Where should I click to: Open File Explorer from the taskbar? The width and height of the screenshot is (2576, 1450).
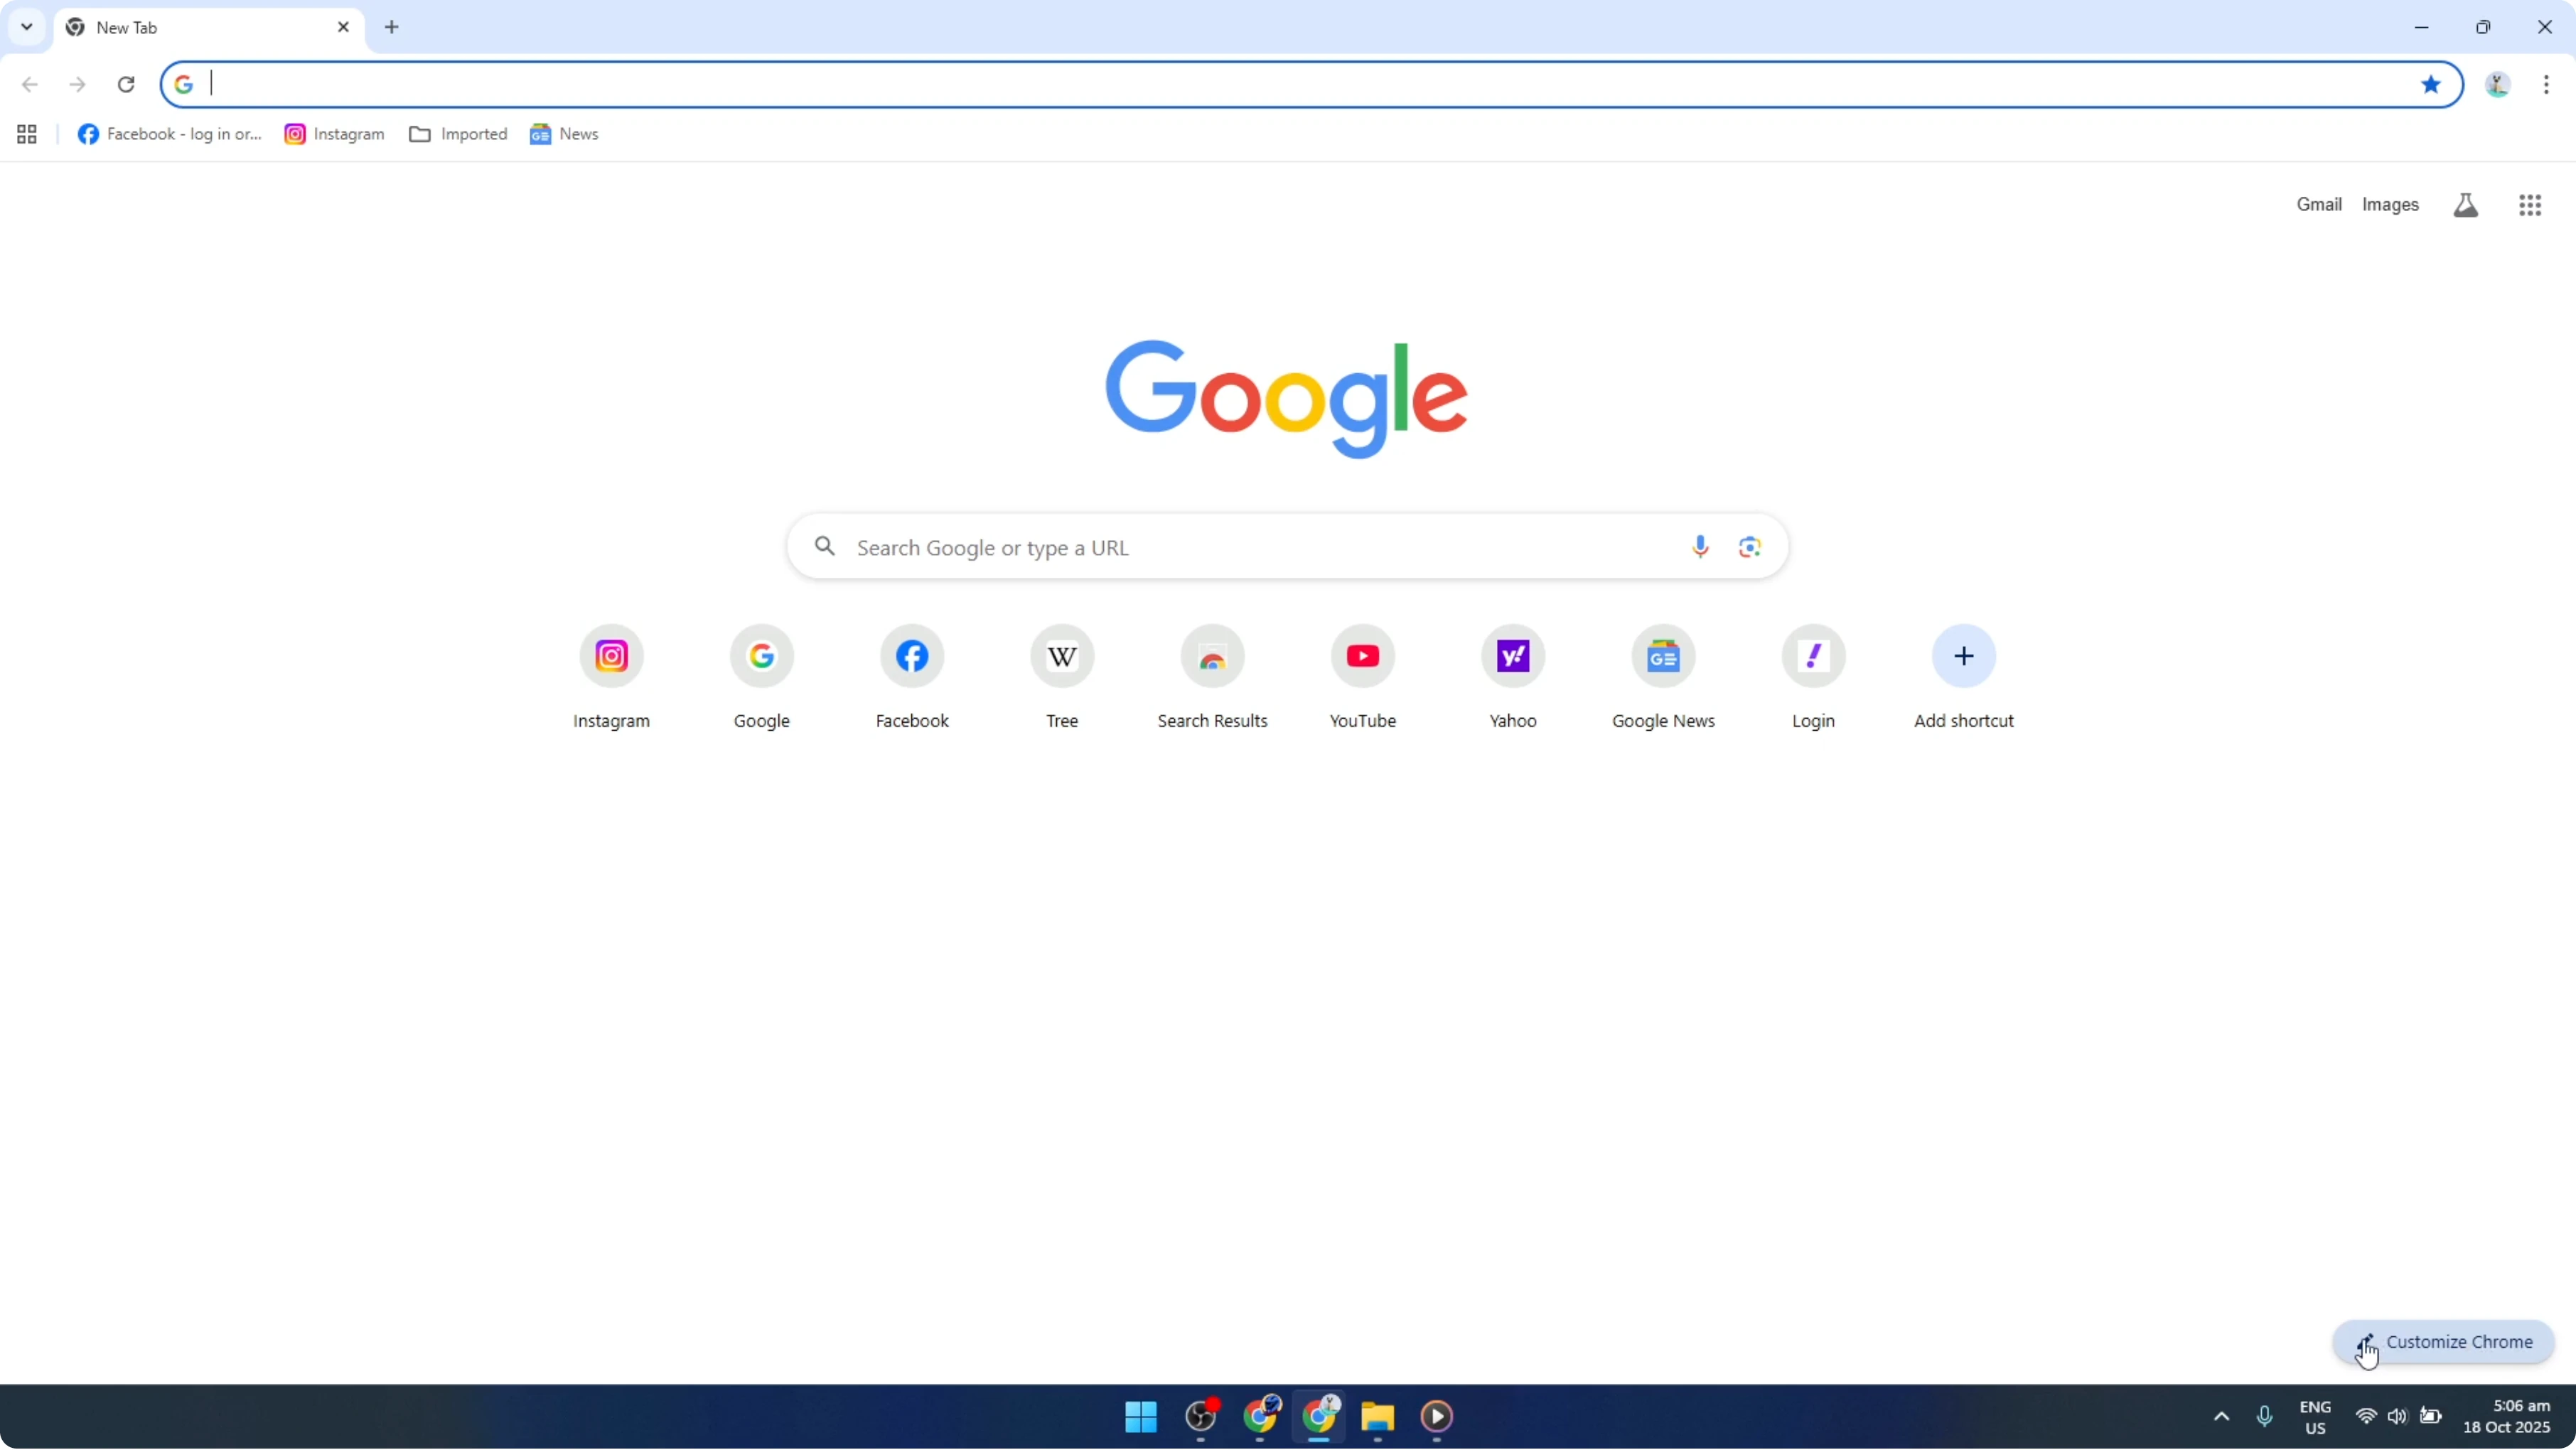click(1378, 1417)
